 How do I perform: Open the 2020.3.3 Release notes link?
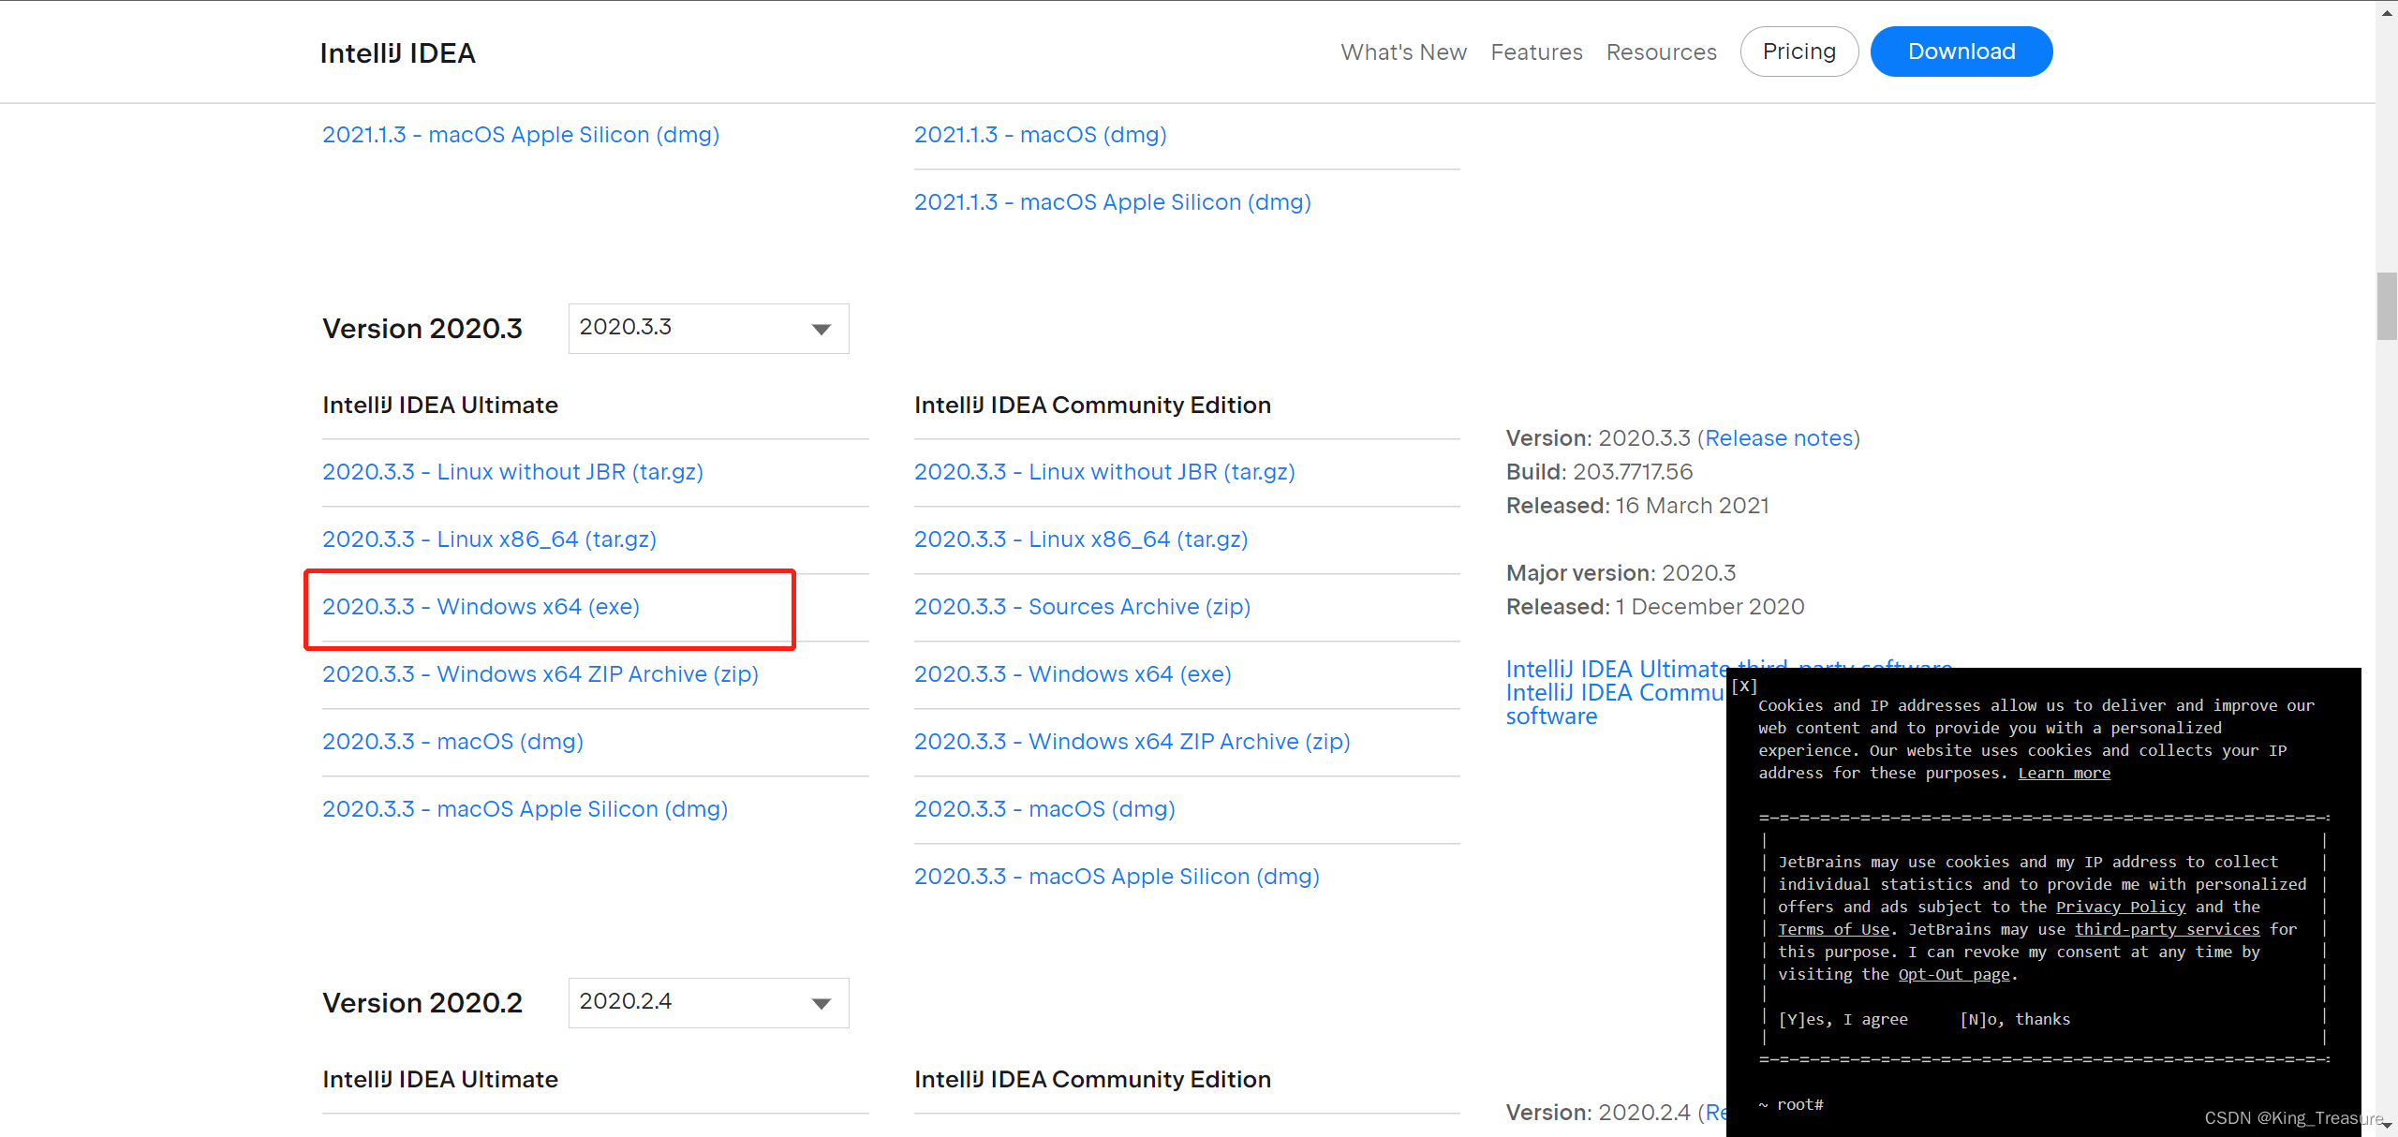pos(1779,438)
